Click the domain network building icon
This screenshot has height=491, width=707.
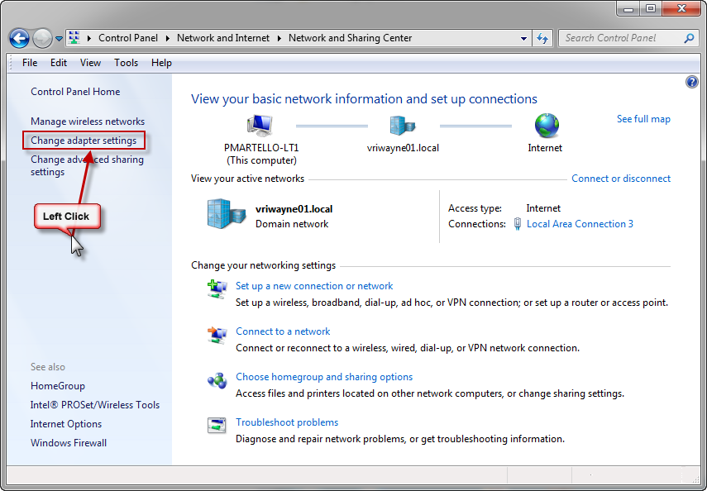point(226,214)
